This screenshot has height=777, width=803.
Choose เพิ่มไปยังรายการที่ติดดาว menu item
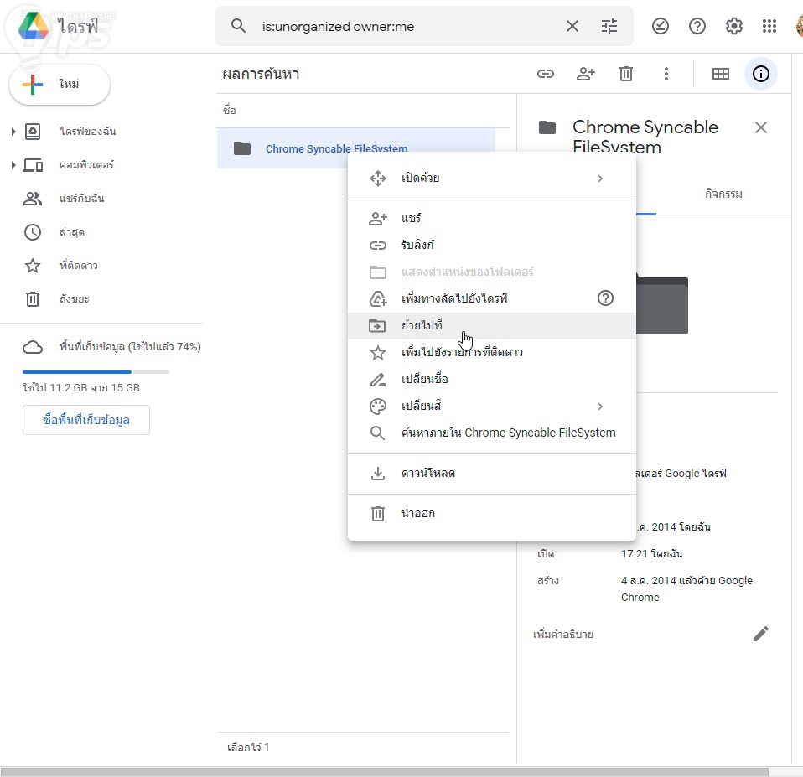click(x=492, y=352)
